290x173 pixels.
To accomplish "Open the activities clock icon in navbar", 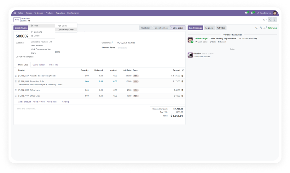I will click(x=252, y=13).
